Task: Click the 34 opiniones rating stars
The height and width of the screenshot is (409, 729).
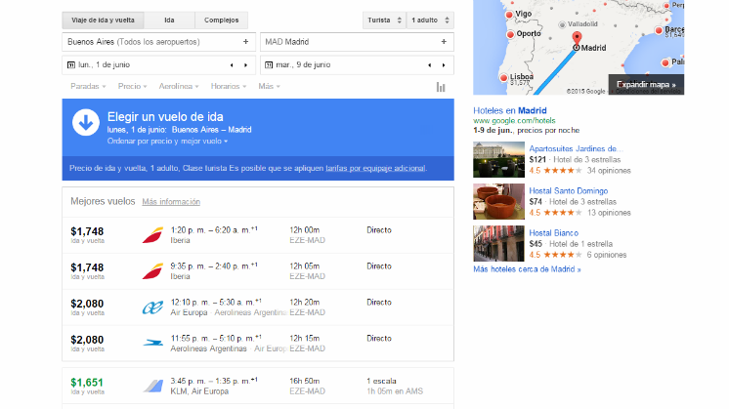Action: pyautogui.click(x=563, y=171)
